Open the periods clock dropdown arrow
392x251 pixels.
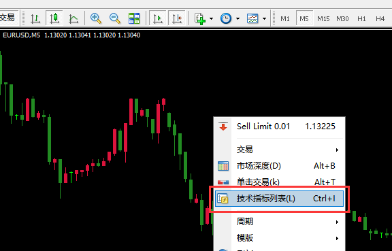238,18
